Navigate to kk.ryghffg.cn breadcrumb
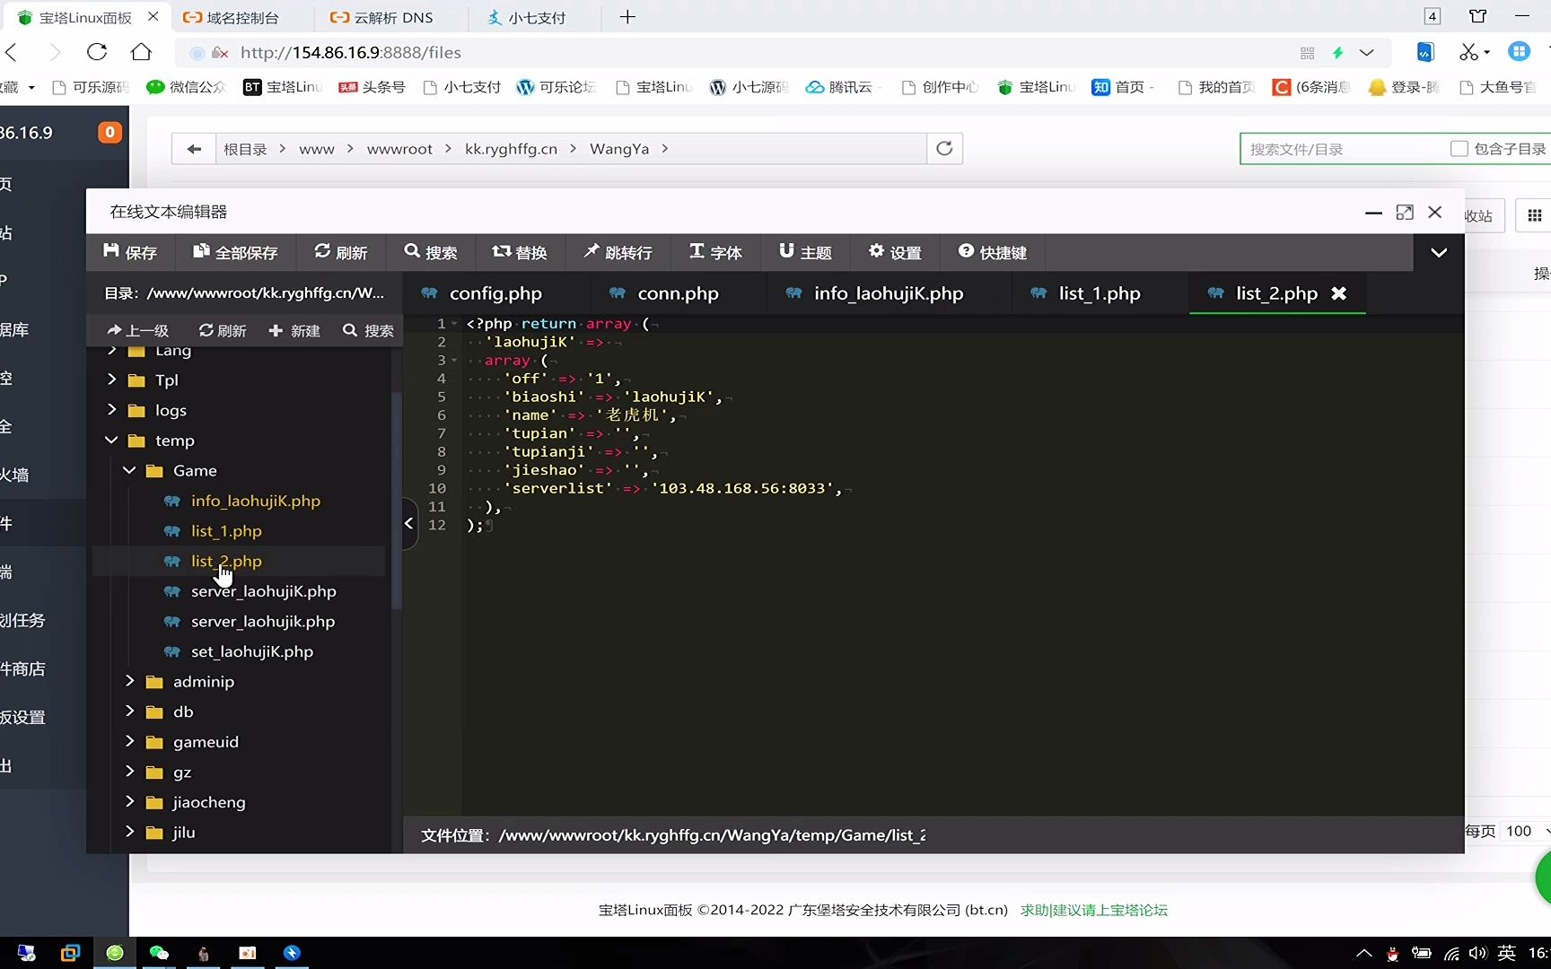 click(511, 149)
